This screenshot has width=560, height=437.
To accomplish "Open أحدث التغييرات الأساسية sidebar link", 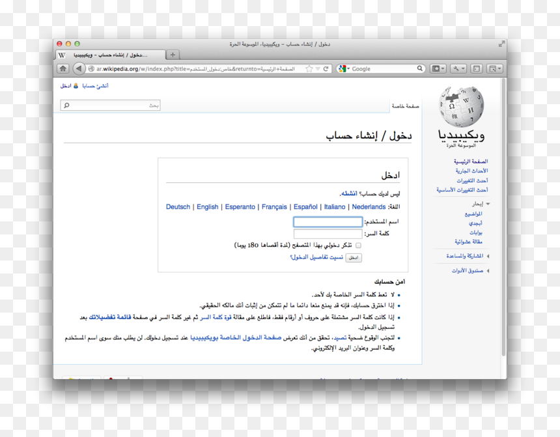I will tap(462, 190).
